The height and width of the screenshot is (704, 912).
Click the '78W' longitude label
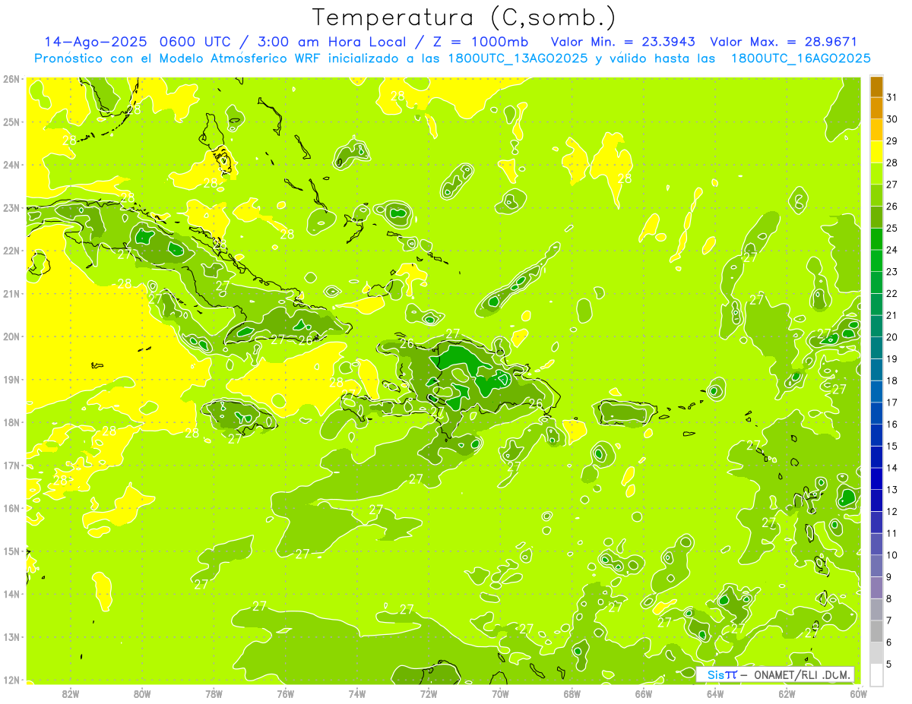tap(214, 693)
